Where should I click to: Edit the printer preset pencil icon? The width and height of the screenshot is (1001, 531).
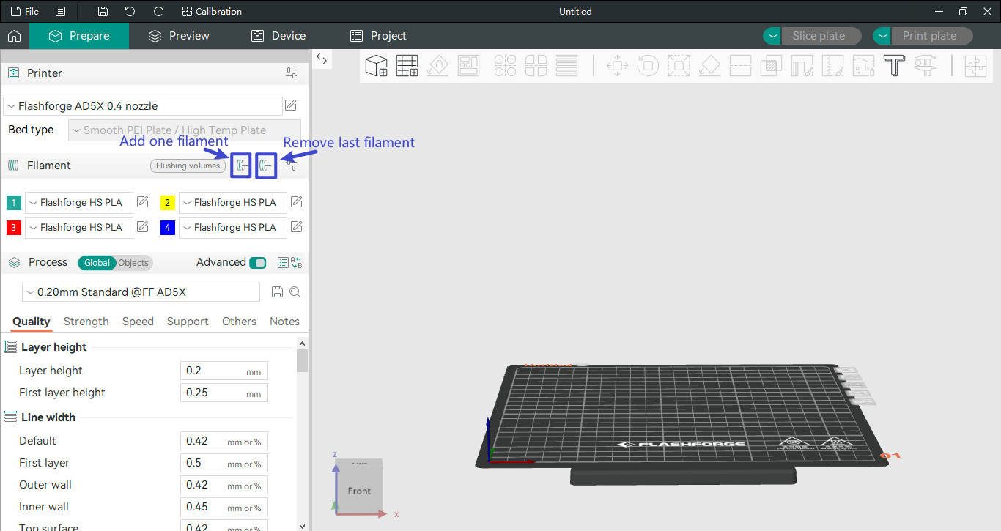point(291,105)
